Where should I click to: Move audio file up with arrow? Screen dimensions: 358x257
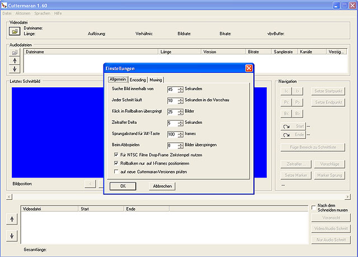[15, 61]
